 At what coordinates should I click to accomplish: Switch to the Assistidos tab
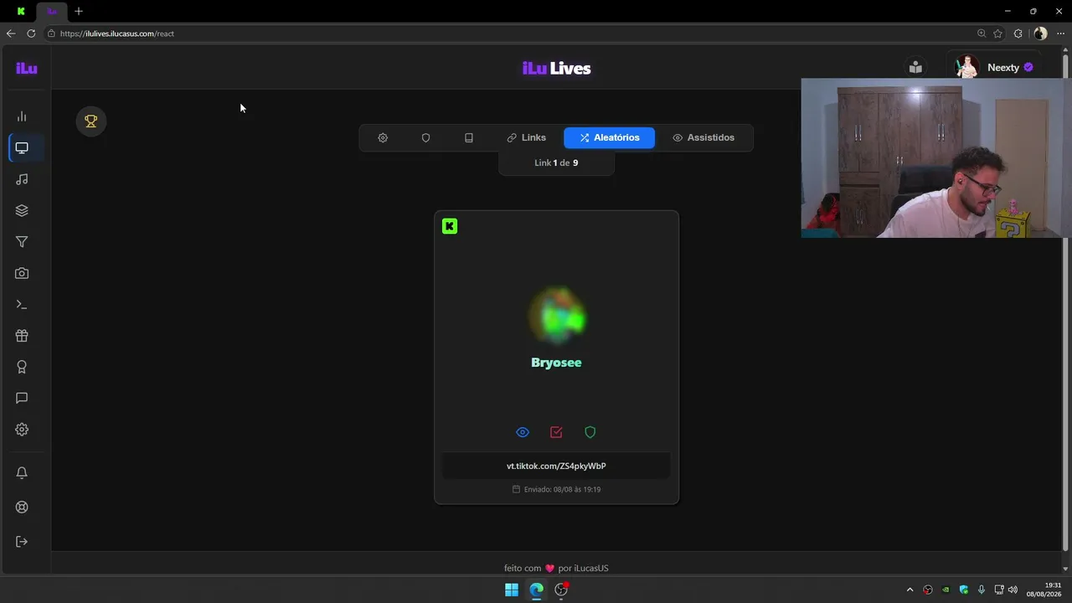tap(703, 137)
